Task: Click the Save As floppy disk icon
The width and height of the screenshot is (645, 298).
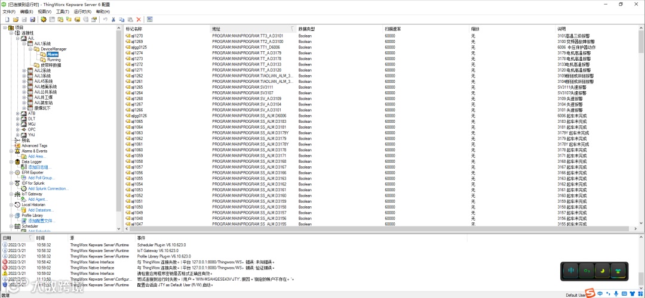Action: pos(32,19)
